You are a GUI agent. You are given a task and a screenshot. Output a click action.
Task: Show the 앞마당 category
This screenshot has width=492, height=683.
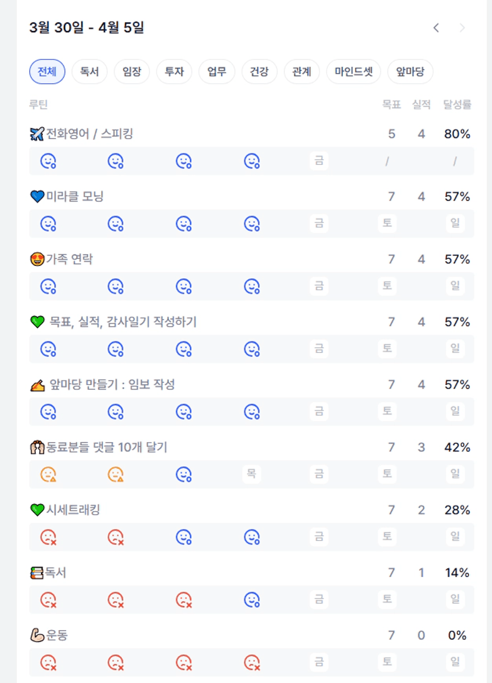410,72
